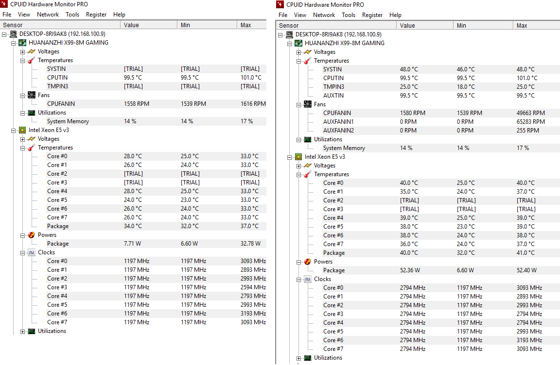Screen dimensions: 560x365
Task: Click the right window's CPUID app icon
Action: 280,4
